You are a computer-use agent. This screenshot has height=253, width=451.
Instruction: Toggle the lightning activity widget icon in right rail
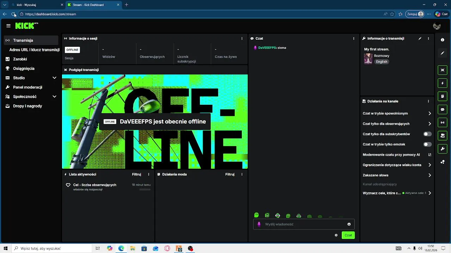(443, 83)
